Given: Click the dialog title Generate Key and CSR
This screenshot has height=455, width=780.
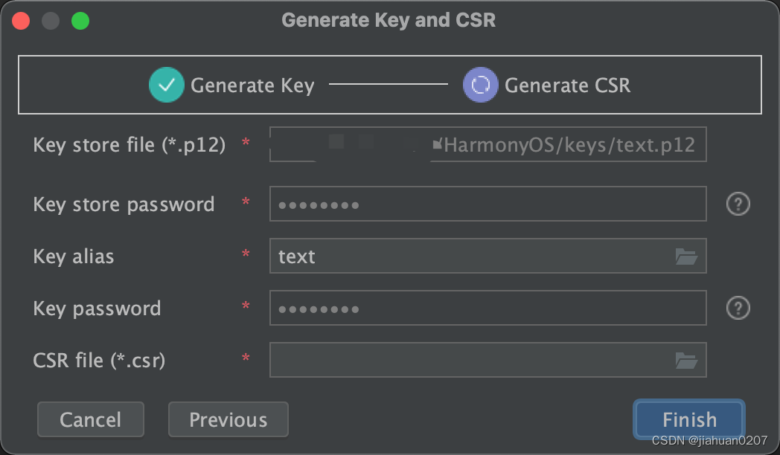Looking at the screenshot, I should coord(389,20).
